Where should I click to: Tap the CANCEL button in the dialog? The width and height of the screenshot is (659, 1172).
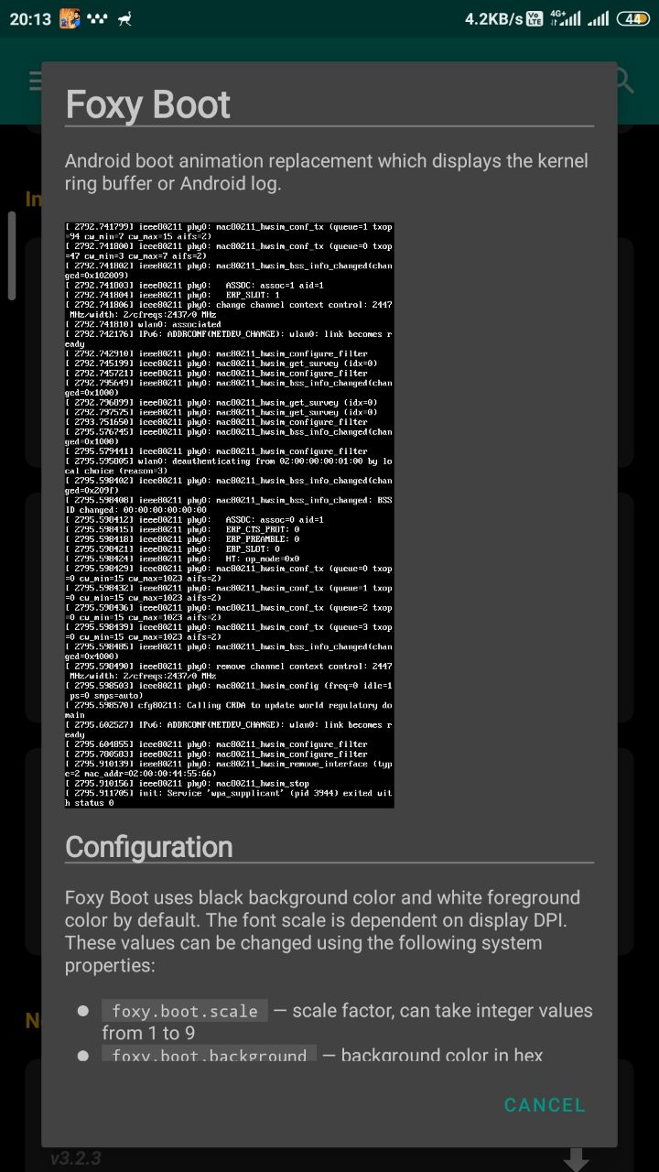(545, 1104)
